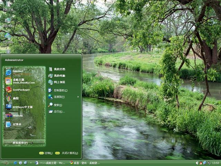The image size is (221, 166).
Task: Expand 所有程序(P) all programs list
Action: click(x=24, y=143)
